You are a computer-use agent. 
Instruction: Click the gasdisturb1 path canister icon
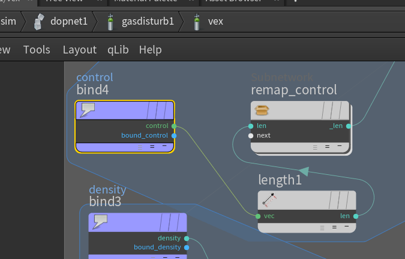click(x=110, y=22)
